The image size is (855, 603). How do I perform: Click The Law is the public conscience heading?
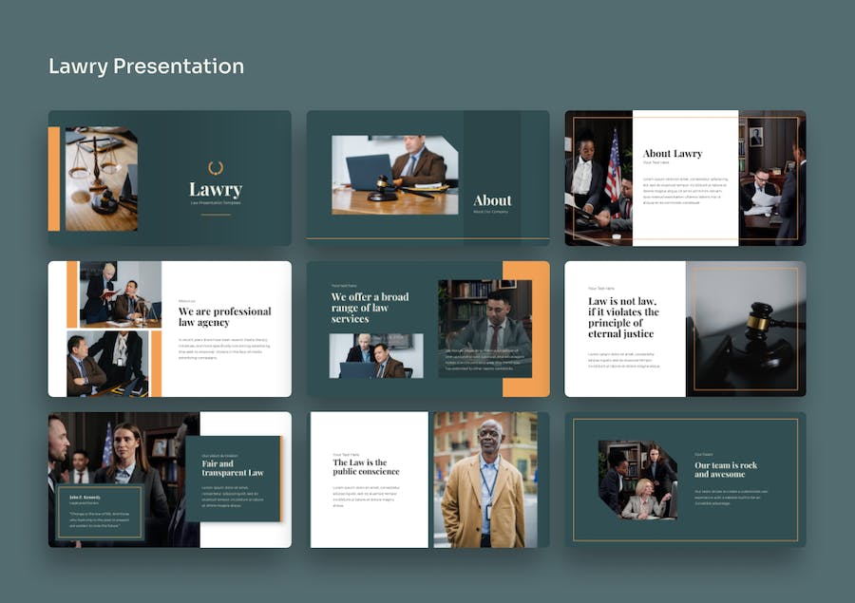click(366, 466)
